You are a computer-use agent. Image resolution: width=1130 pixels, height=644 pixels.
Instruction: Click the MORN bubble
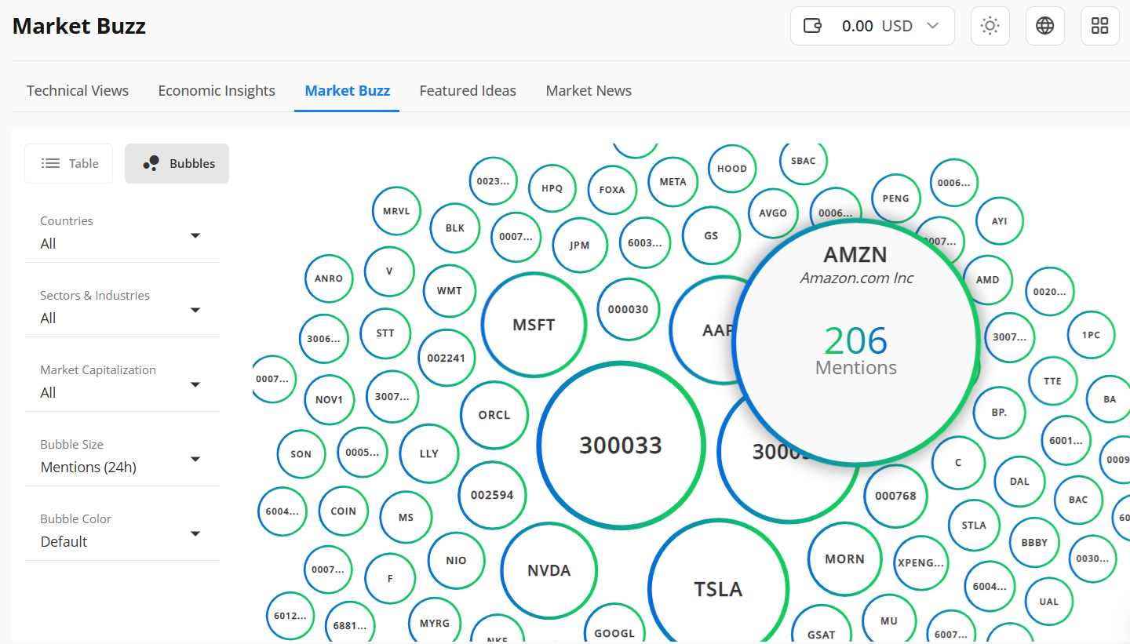click(844, 559)
